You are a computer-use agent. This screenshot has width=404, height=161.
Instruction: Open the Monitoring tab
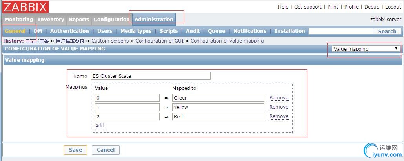point(19,19)
